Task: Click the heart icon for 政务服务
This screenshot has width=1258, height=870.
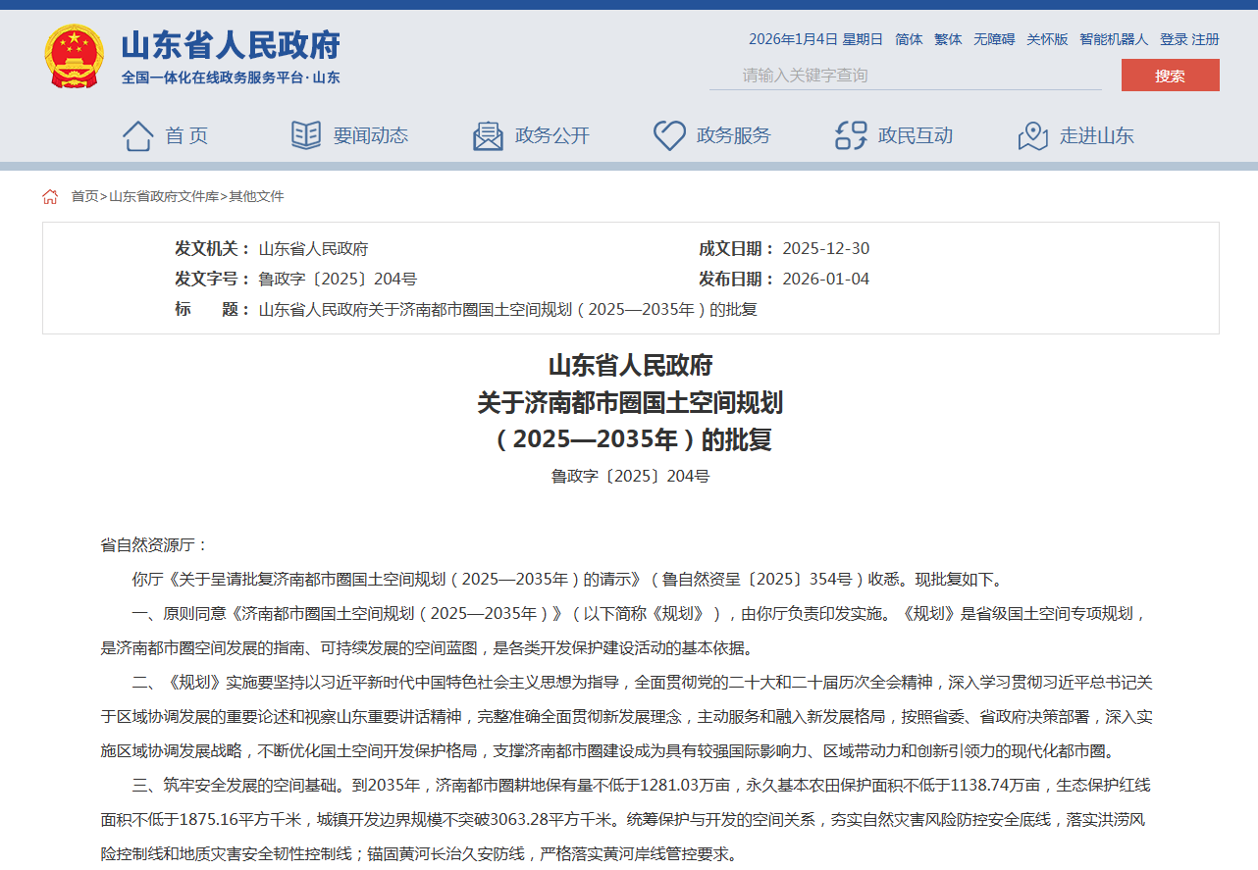Action: click(x=669, y=135)
